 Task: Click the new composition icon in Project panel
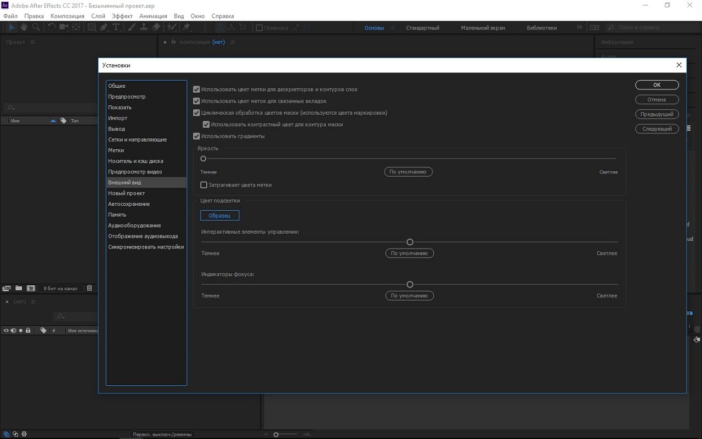click(31, 288)
